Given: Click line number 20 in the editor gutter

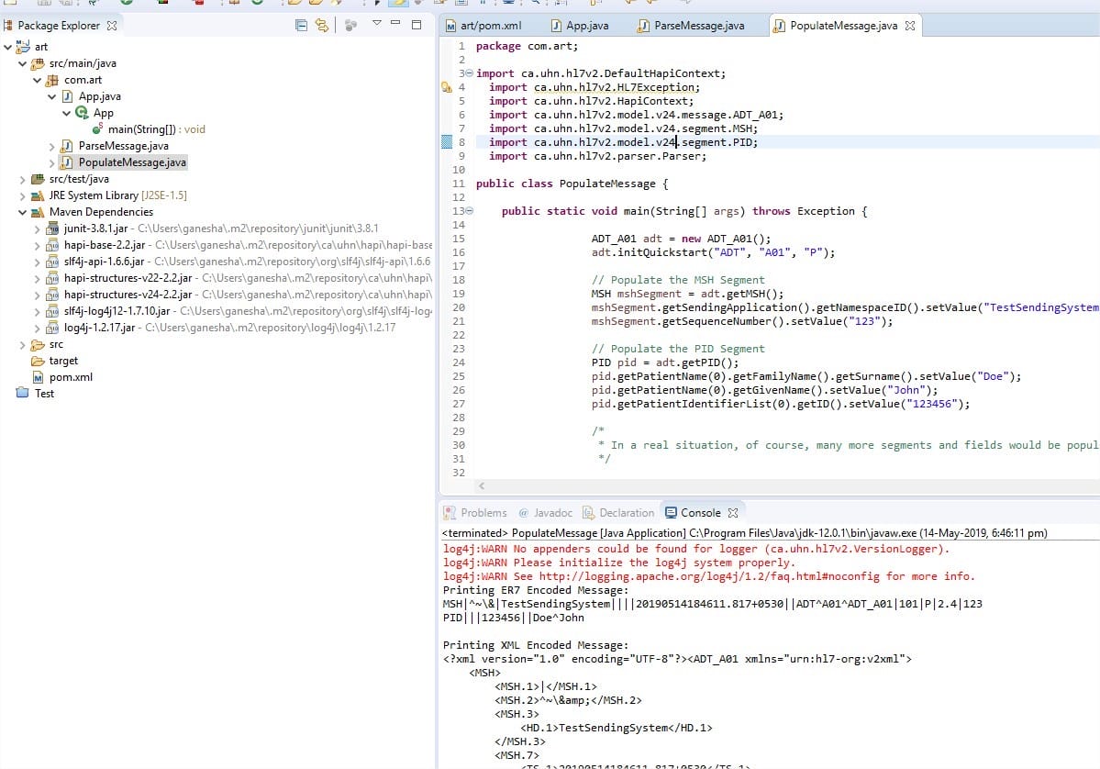Looking at the screenshot, I should coord(459,307).
